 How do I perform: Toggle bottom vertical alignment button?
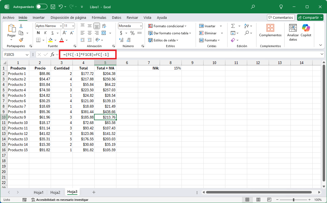96,26
